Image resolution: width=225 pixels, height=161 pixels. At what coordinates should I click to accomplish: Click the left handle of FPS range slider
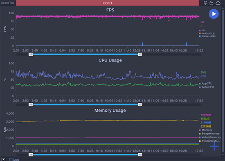pyautogui.click(x=31, y=54)
